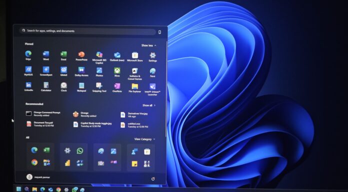Open Outlook from the taskbar
Screen dimensions: 348x192
(50, 190)
